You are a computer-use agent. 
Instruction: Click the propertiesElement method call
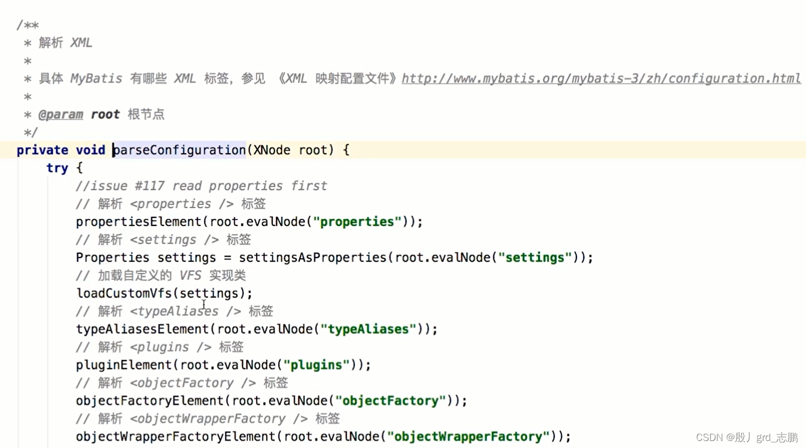point(139,222)
